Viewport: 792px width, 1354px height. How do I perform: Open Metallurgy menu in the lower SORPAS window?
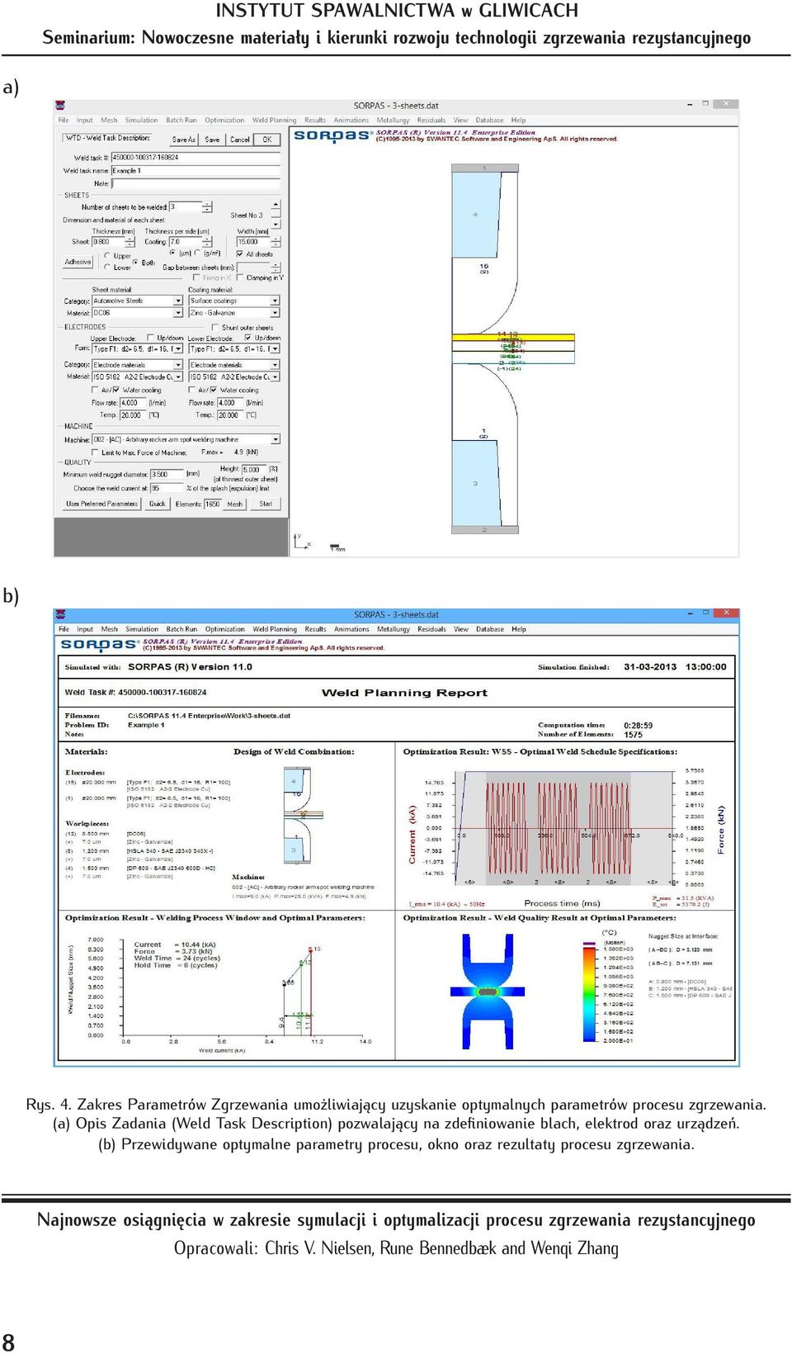[393, 629]
